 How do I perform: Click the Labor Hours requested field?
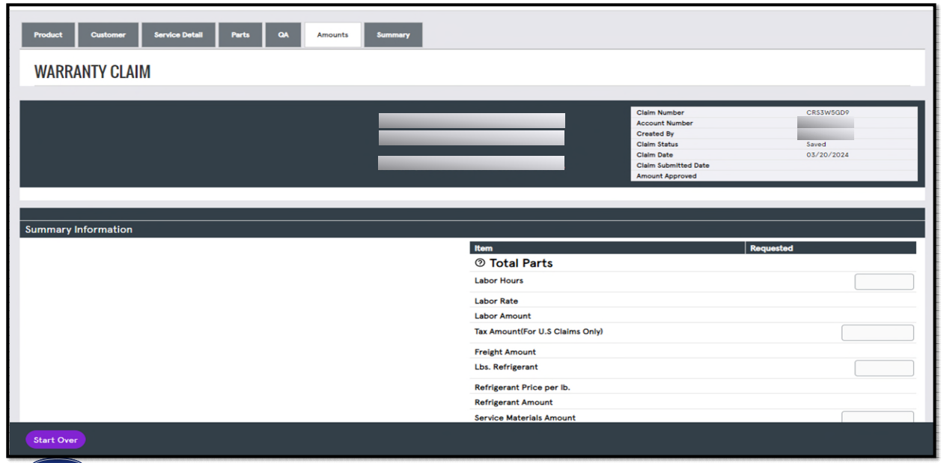884,281
